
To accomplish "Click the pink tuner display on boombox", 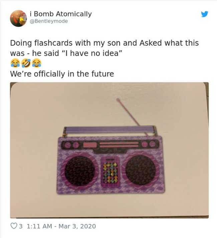I will point(90,145).
